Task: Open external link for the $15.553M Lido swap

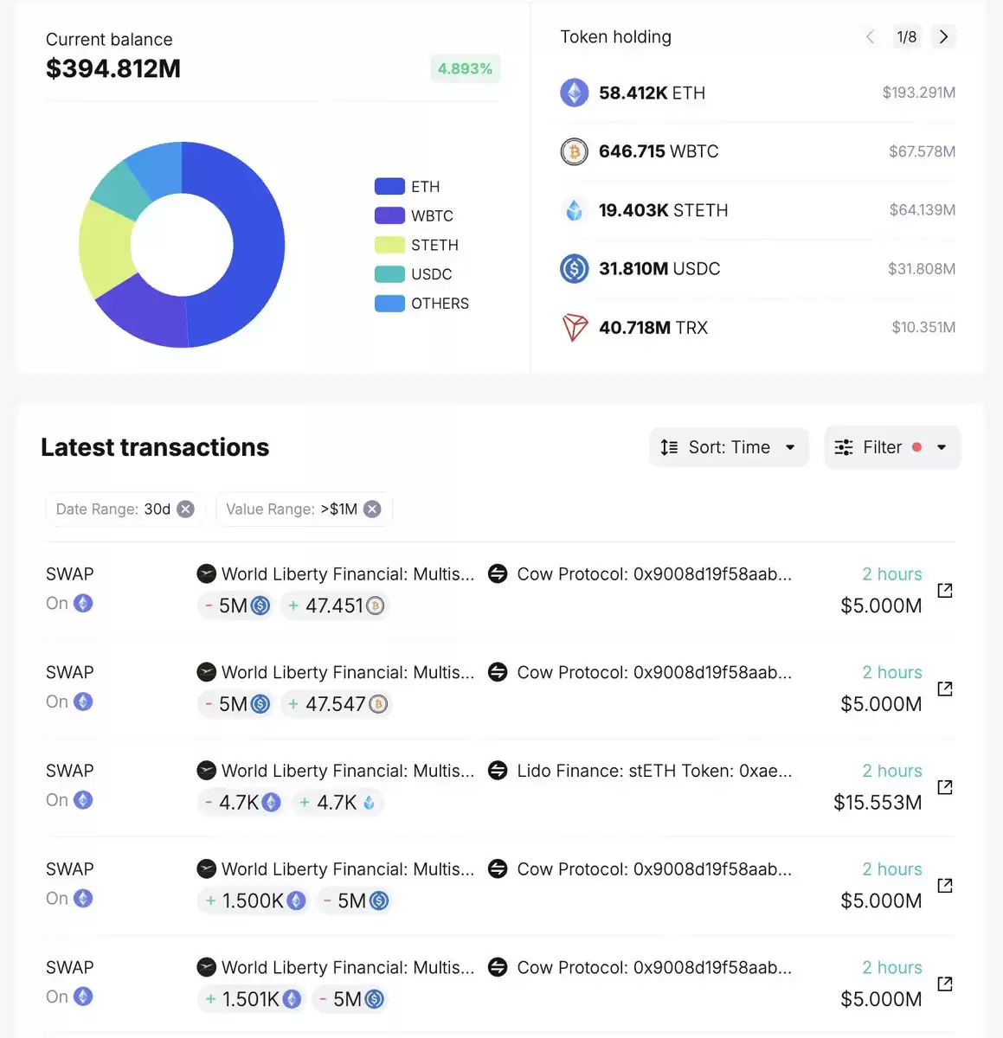Action: pos(945,787)
